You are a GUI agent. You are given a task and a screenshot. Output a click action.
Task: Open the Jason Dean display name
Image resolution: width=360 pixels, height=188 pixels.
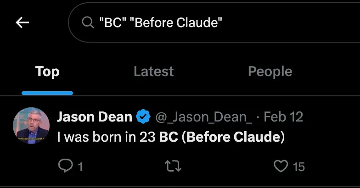(x=95, y=116)
